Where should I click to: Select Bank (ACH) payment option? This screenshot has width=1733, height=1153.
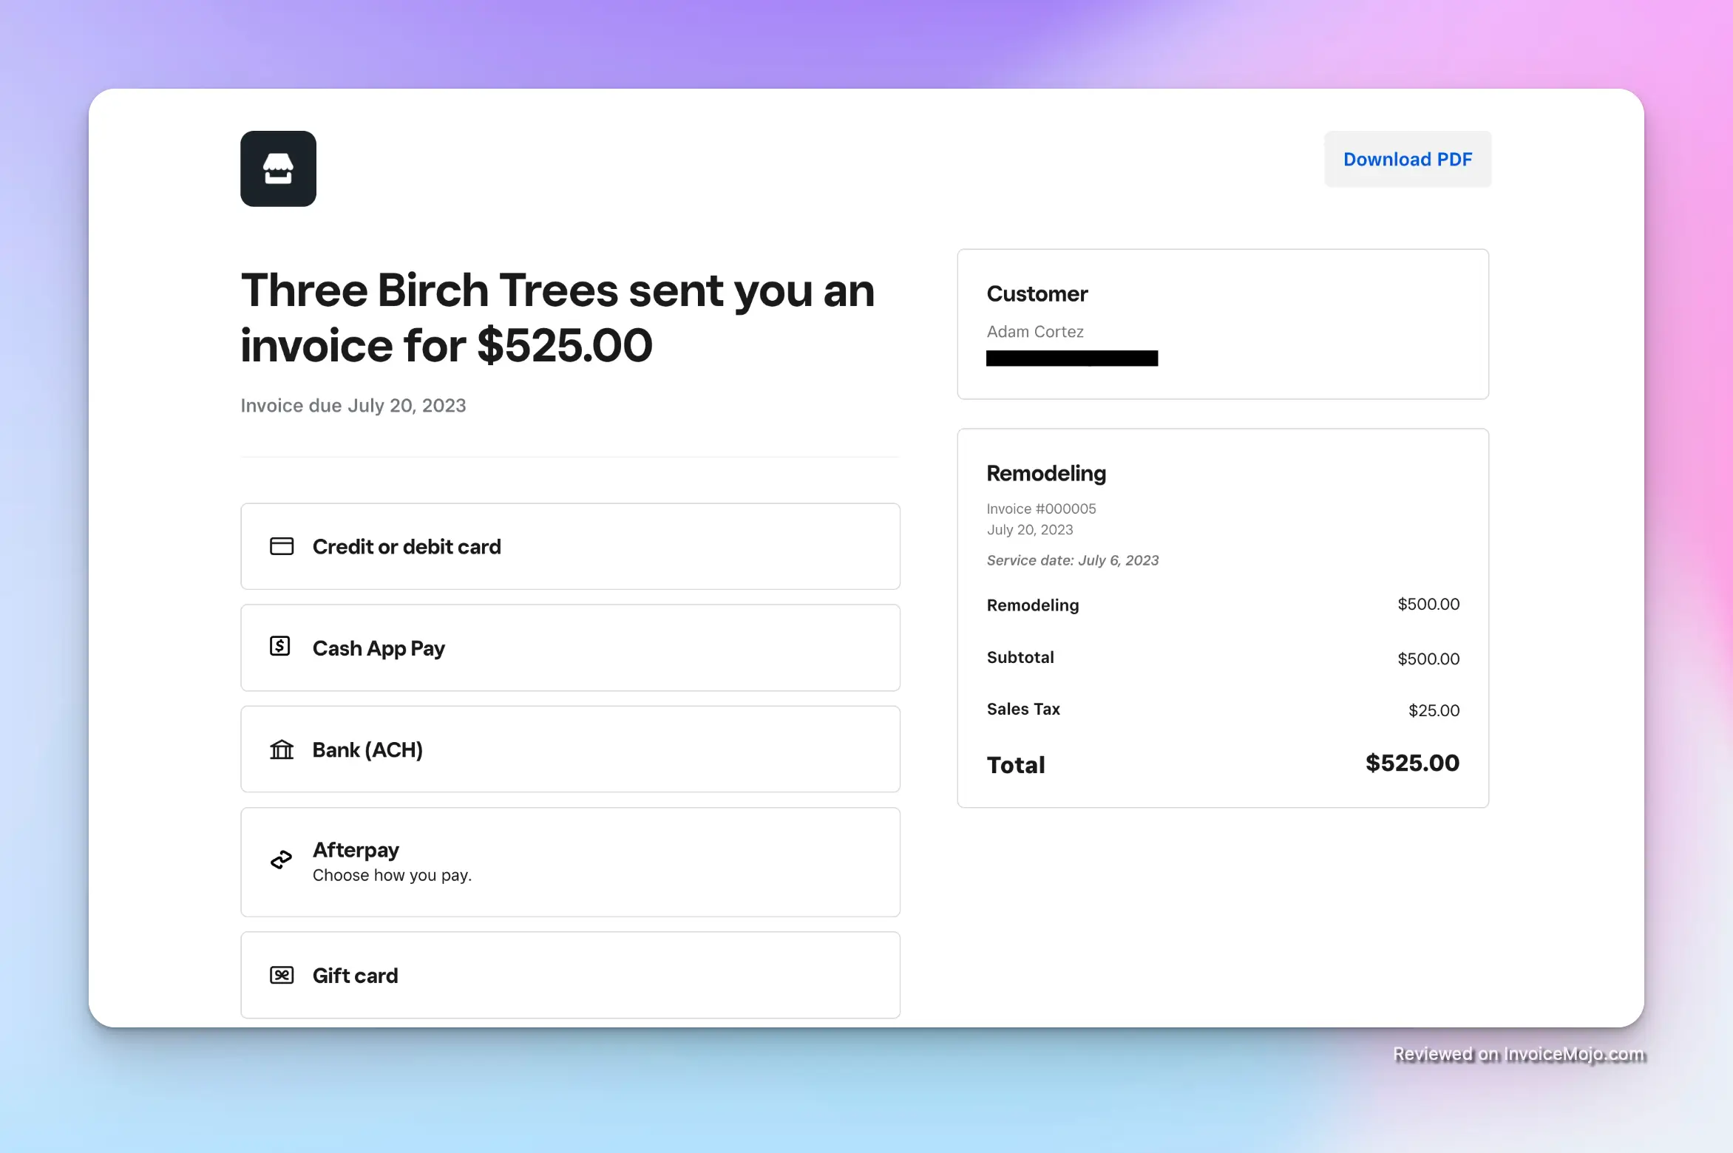(x=570, y=749)
